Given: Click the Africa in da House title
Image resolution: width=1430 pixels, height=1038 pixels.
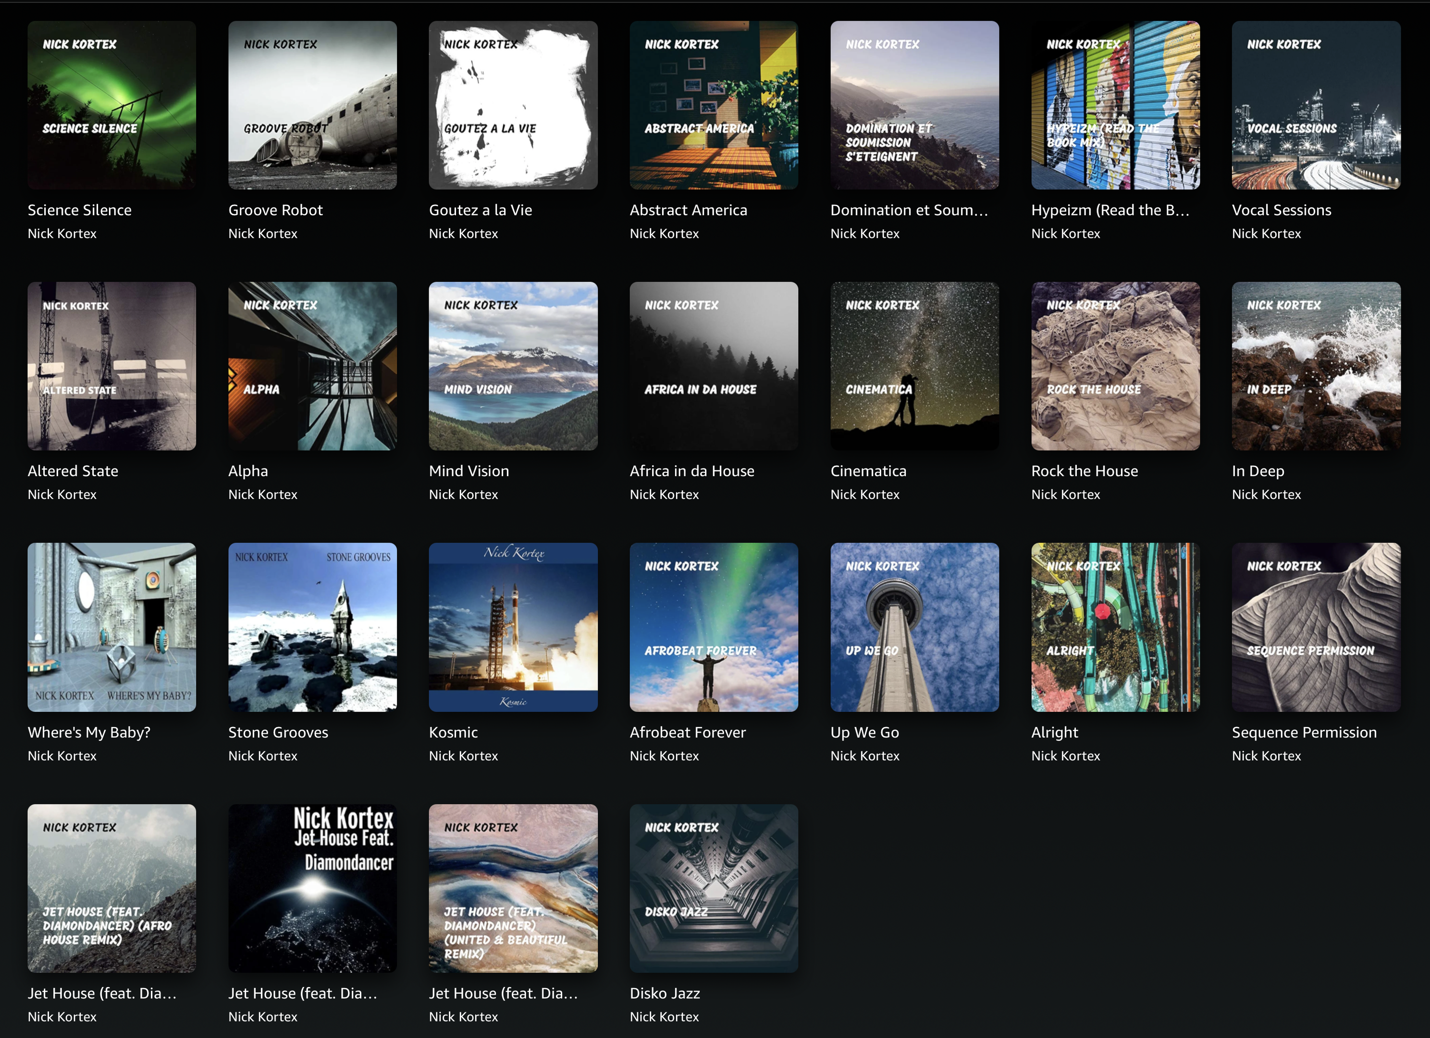Looking at the screenshot, I should (x=691, y=471).
